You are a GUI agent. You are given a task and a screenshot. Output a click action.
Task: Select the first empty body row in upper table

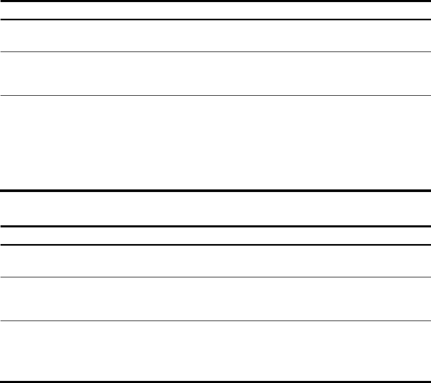[x=215, y=36]
